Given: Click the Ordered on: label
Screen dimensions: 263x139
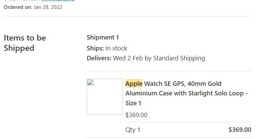Looking at the screenshot, I should coord(18,7).
